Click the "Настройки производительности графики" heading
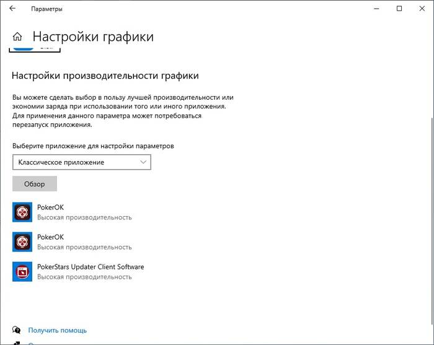Screen dimensions: 434x345 (x=105, y=76)
